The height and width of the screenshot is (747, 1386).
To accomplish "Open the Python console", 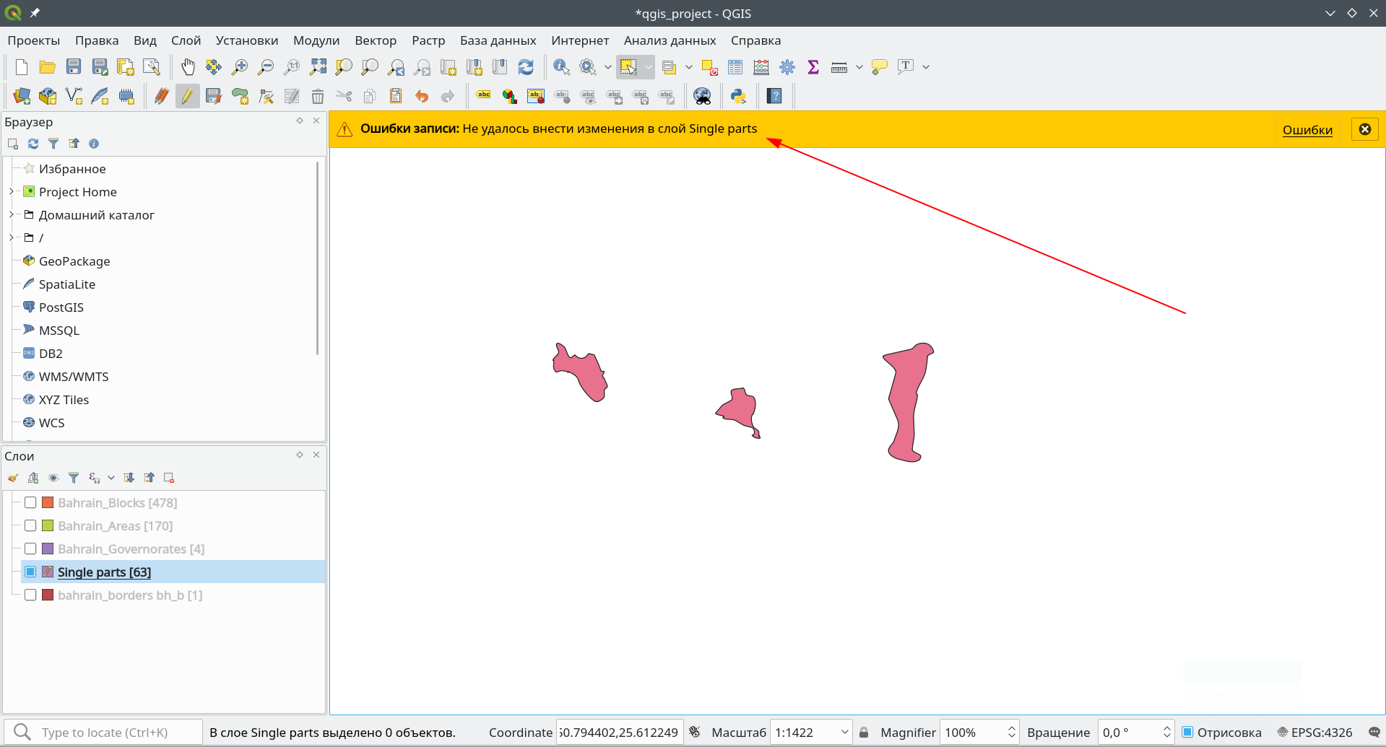I will tap(737, 96).
